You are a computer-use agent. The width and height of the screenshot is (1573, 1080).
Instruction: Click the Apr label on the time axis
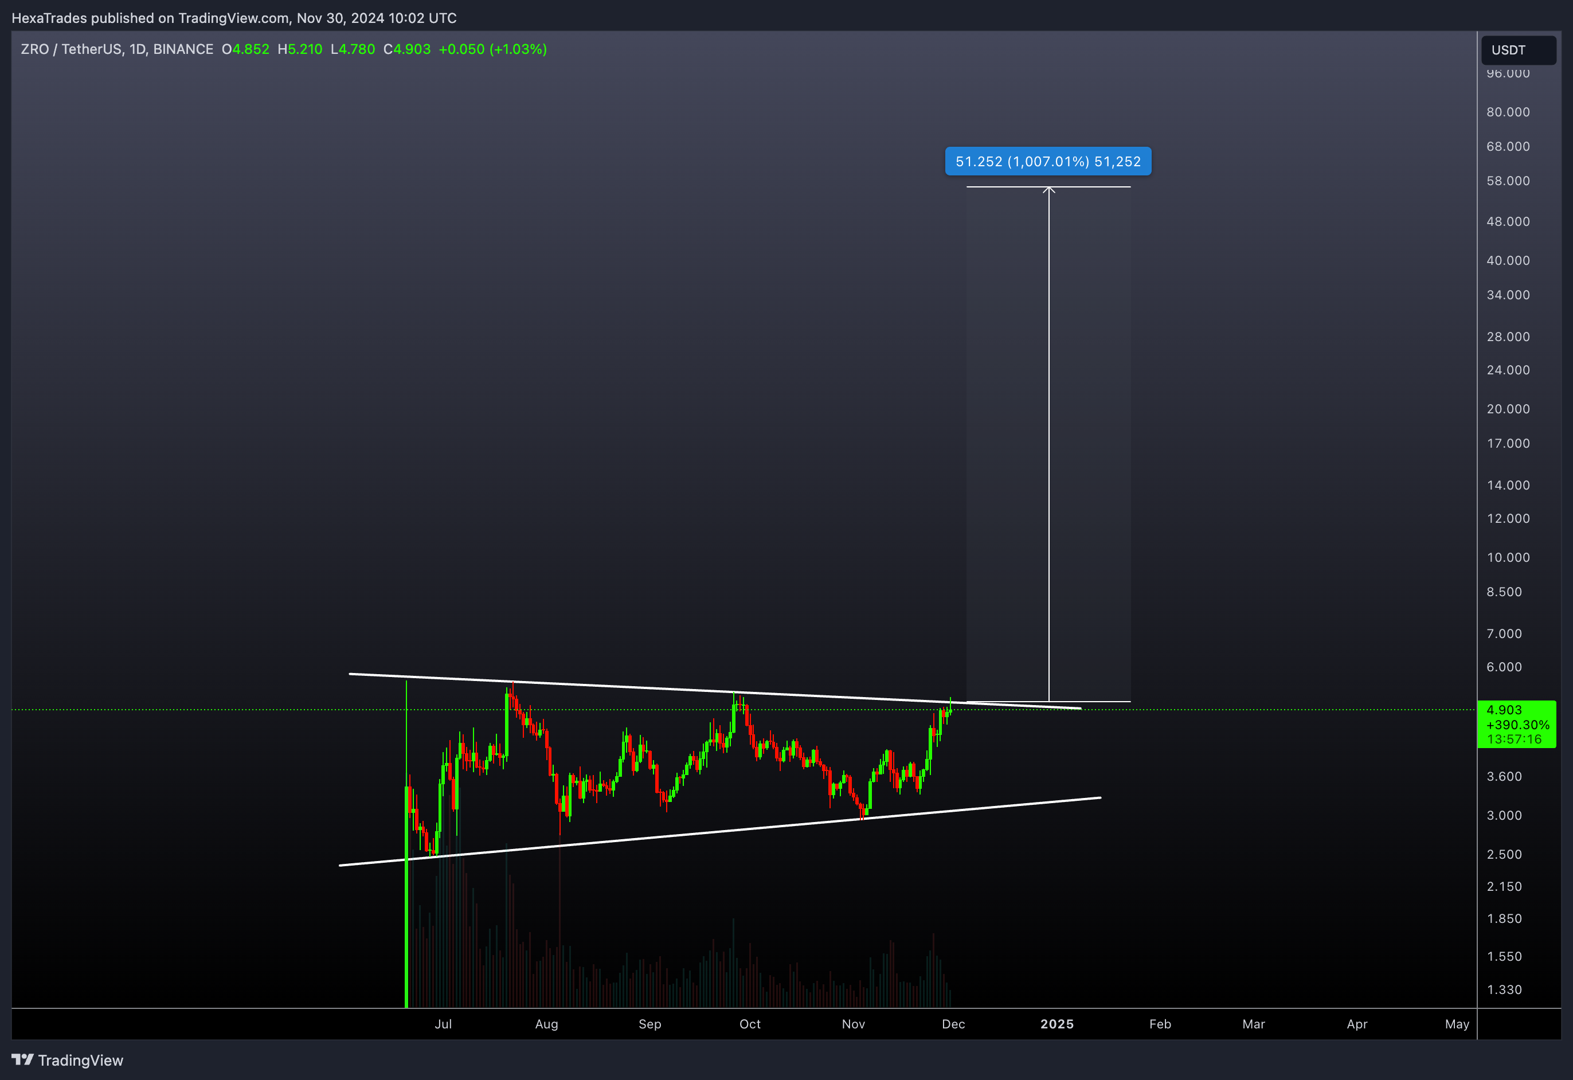(x=1357, y=1024)
